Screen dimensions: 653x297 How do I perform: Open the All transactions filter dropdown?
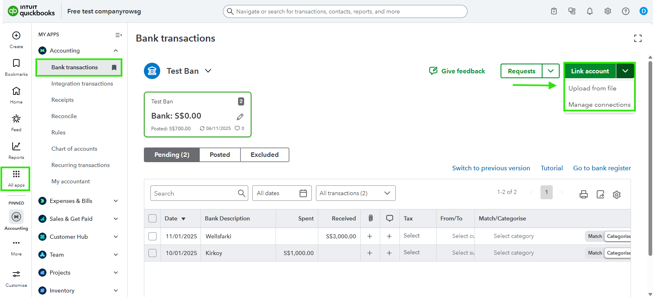[x=355, y=193]
